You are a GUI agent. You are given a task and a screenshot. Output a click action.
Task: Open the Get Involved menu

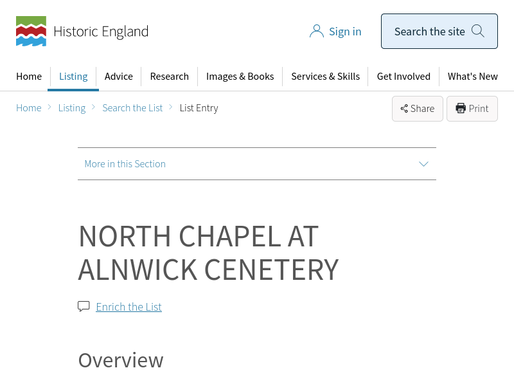pos(403,77)
